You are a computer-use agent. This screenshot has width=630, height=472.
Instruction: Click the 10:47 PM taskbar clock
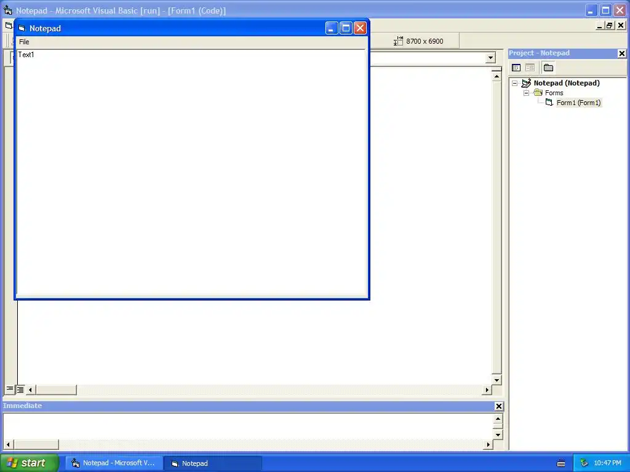pos(607,463)
